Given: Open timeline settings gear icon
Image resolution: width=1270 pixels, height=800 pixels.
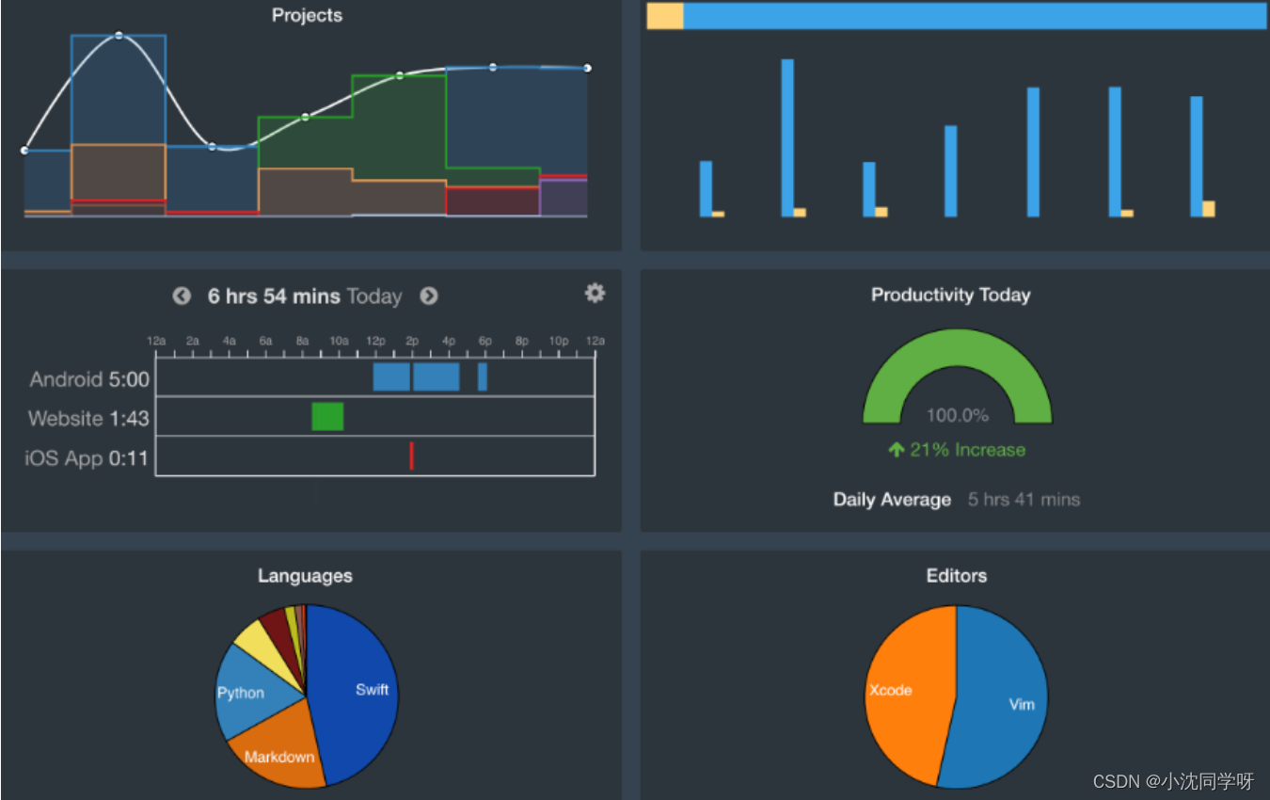Looking at the screenshot, I should [595, 293].
